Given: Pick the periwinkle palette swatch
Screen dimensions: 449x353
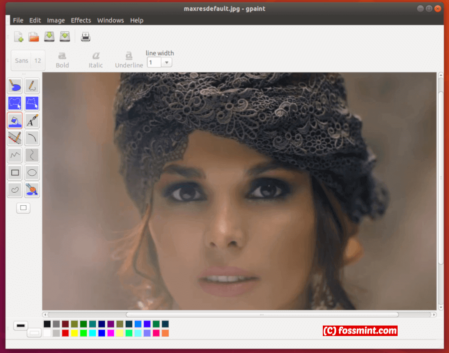Looking at the screenshot, I should 147,333.
